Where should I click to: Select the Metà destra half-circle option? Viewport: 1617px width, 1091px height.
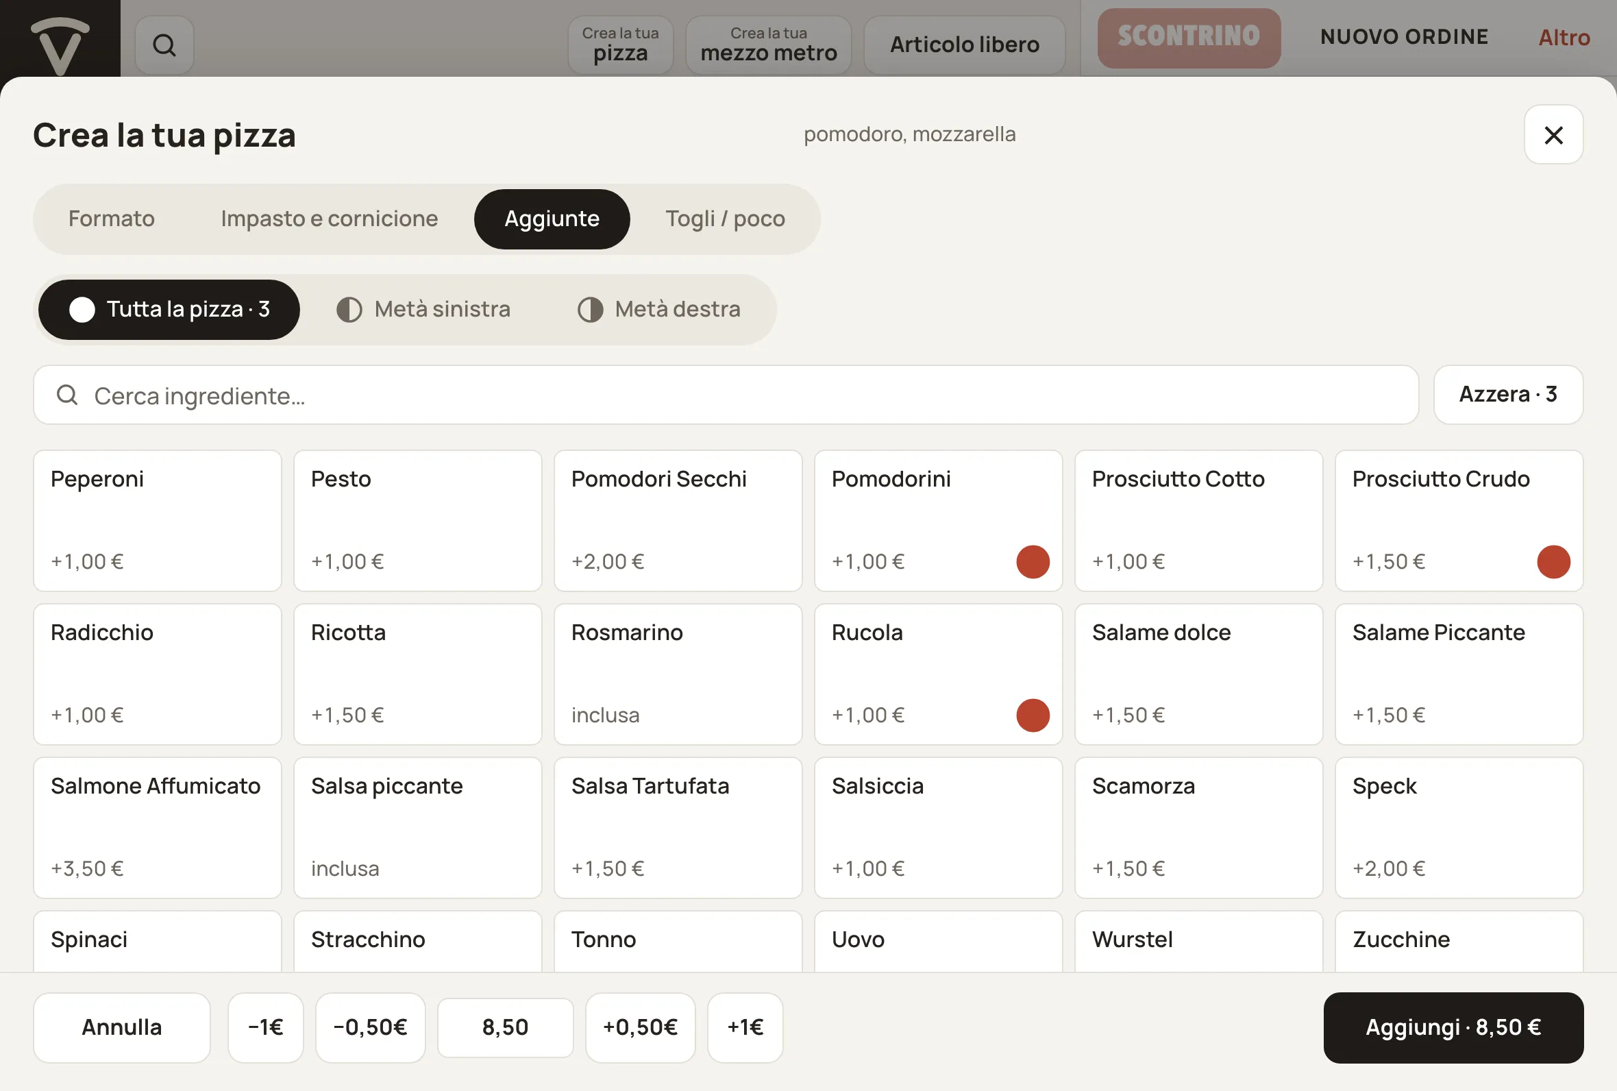[659, 310]
